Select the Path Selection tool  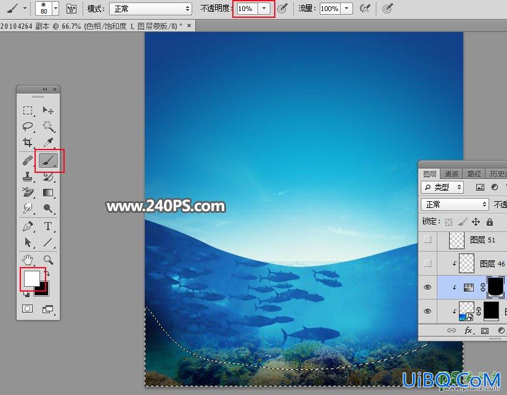pyautogui.click(x=28, y=242)
